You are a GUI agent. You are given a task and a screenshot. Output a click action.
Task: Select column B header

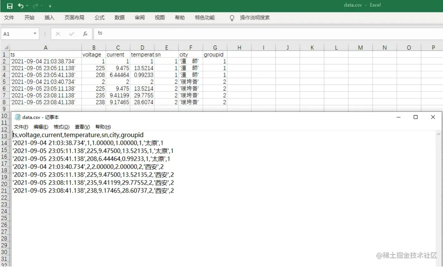click(x=94, y=48)
